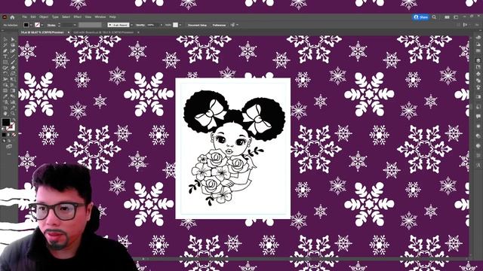Open the workspace switcher dropdown
The width and height of the screenshot is (483, 271).
click(456, 17)
